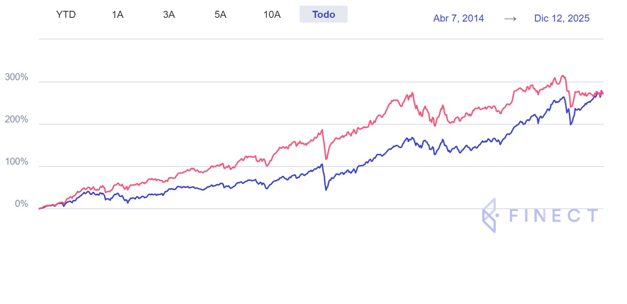Switch to the 1A period tab

coord(118,15)
